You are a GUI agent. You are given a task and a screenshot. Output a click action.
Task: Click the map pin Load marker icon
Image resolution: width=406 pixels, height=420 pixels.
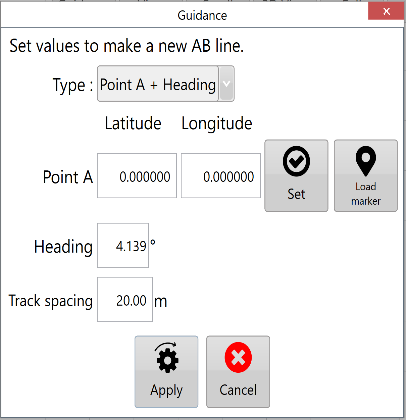click(366, 161)
